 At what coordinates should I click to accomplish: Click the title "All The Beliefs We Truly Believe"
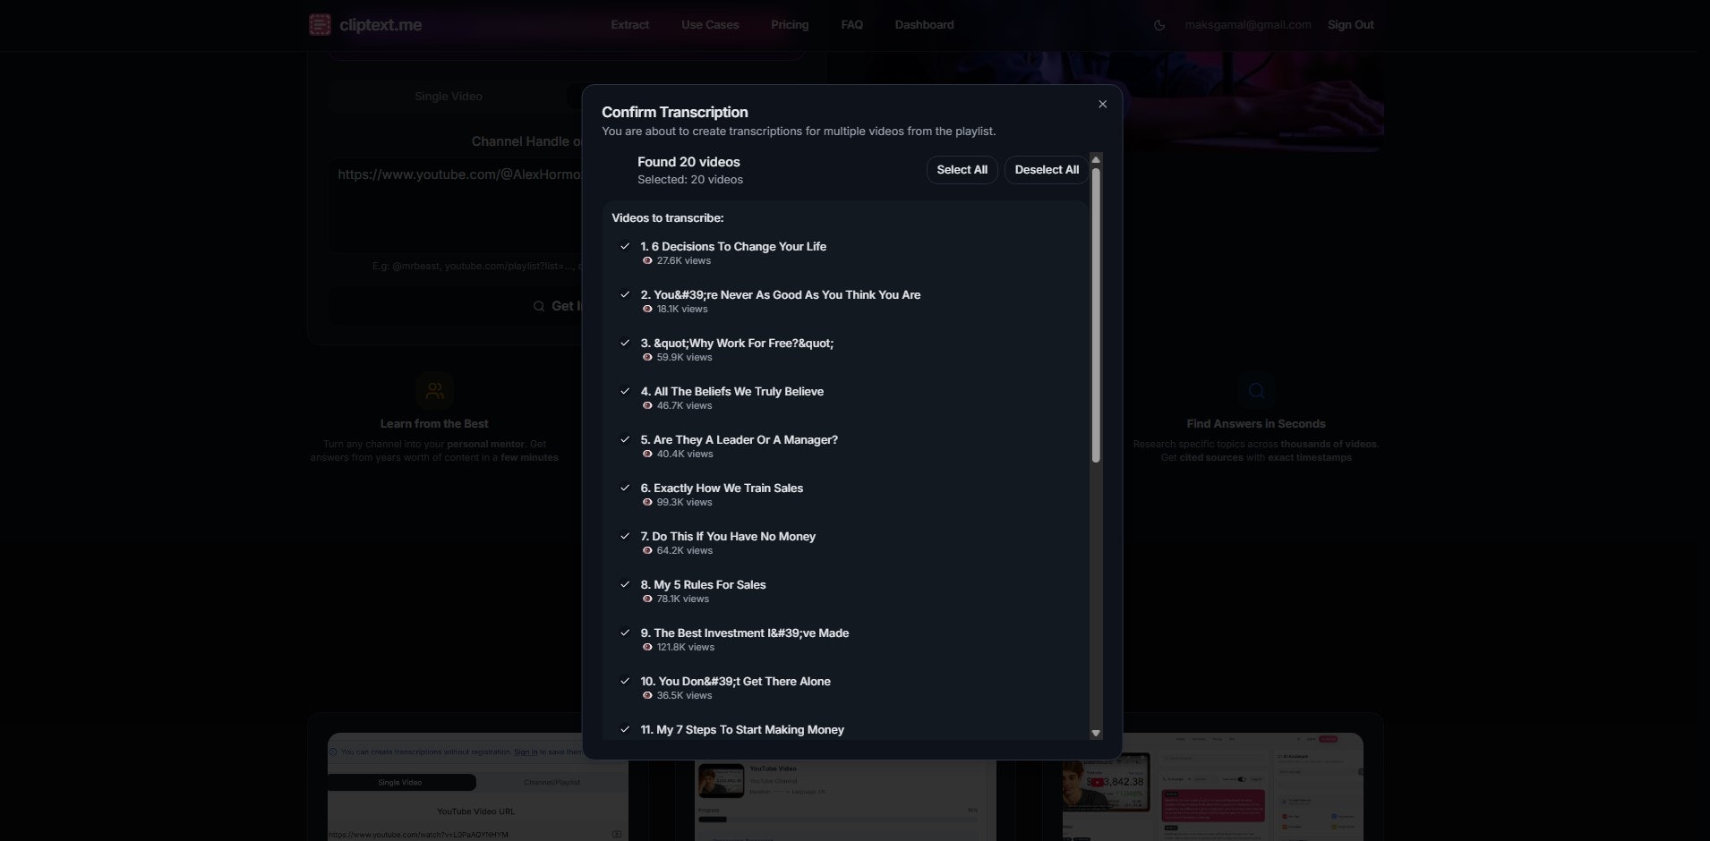tap(739, 391)
